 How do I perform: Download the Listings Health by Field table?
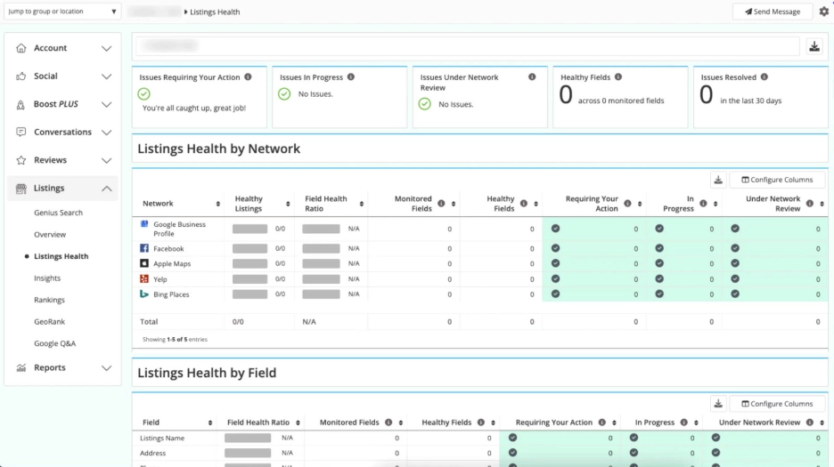[x=718, y=404]
